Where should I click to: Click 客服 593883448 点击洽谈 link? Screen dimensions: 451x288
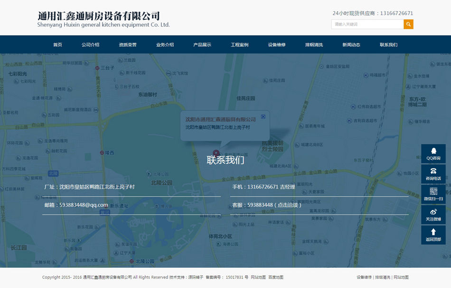(267, 205)
